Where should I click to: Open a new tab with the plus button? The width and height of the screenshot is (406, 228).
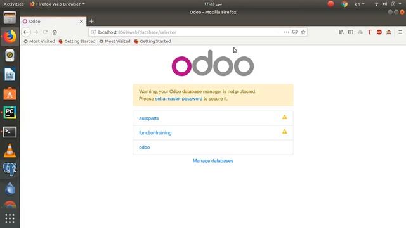91,21
